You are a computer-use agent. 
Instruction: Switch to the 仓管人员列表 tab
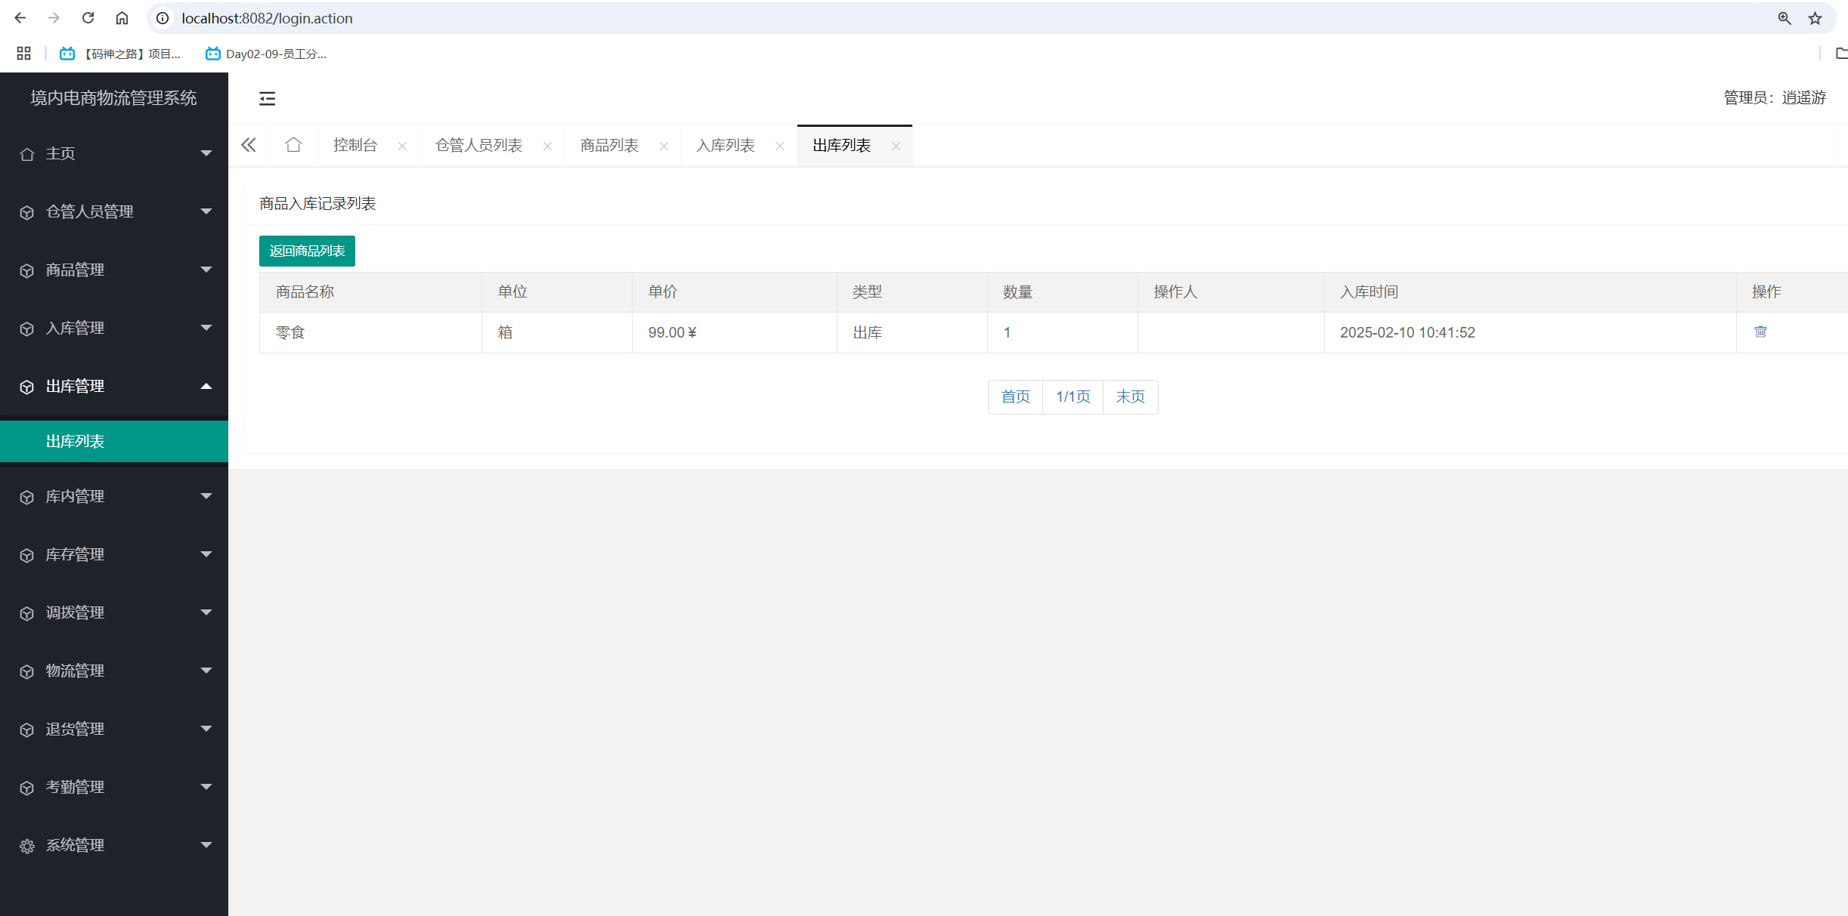click(478, 145)
